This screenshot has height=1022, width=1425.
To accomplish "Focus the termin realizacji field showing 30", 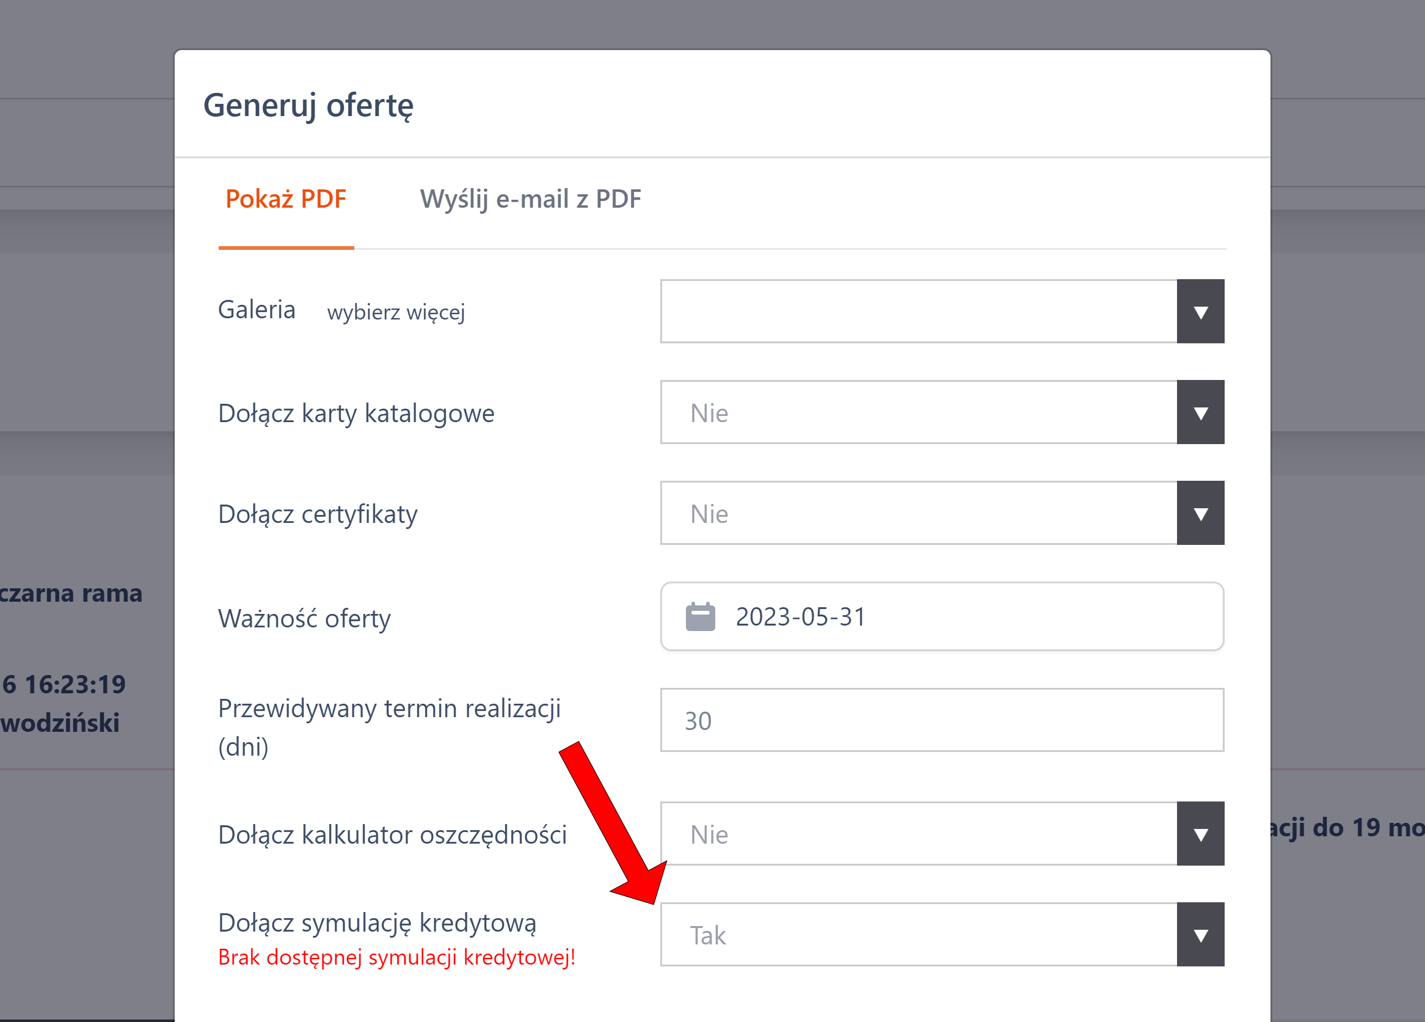I will tap(941, 720).
